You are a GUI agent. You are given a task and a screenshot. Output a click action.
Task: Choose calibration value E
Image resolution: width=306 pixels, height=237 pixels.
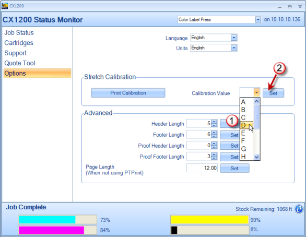[x=246, y=133]
